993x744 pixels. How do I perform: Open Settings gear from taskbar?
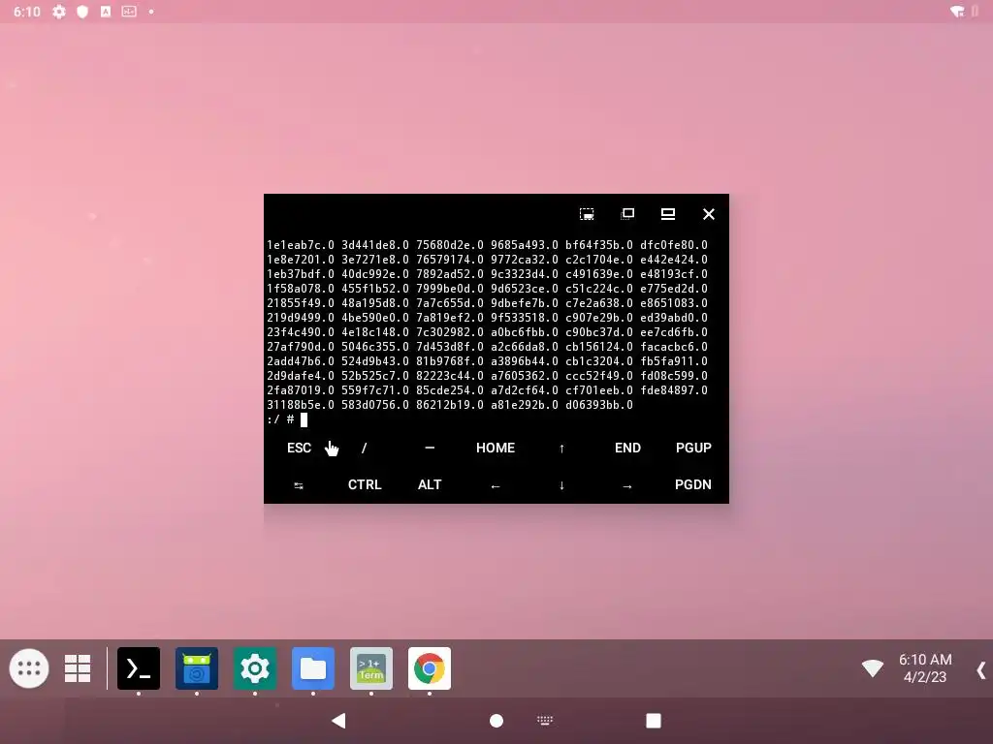point(255,668)
